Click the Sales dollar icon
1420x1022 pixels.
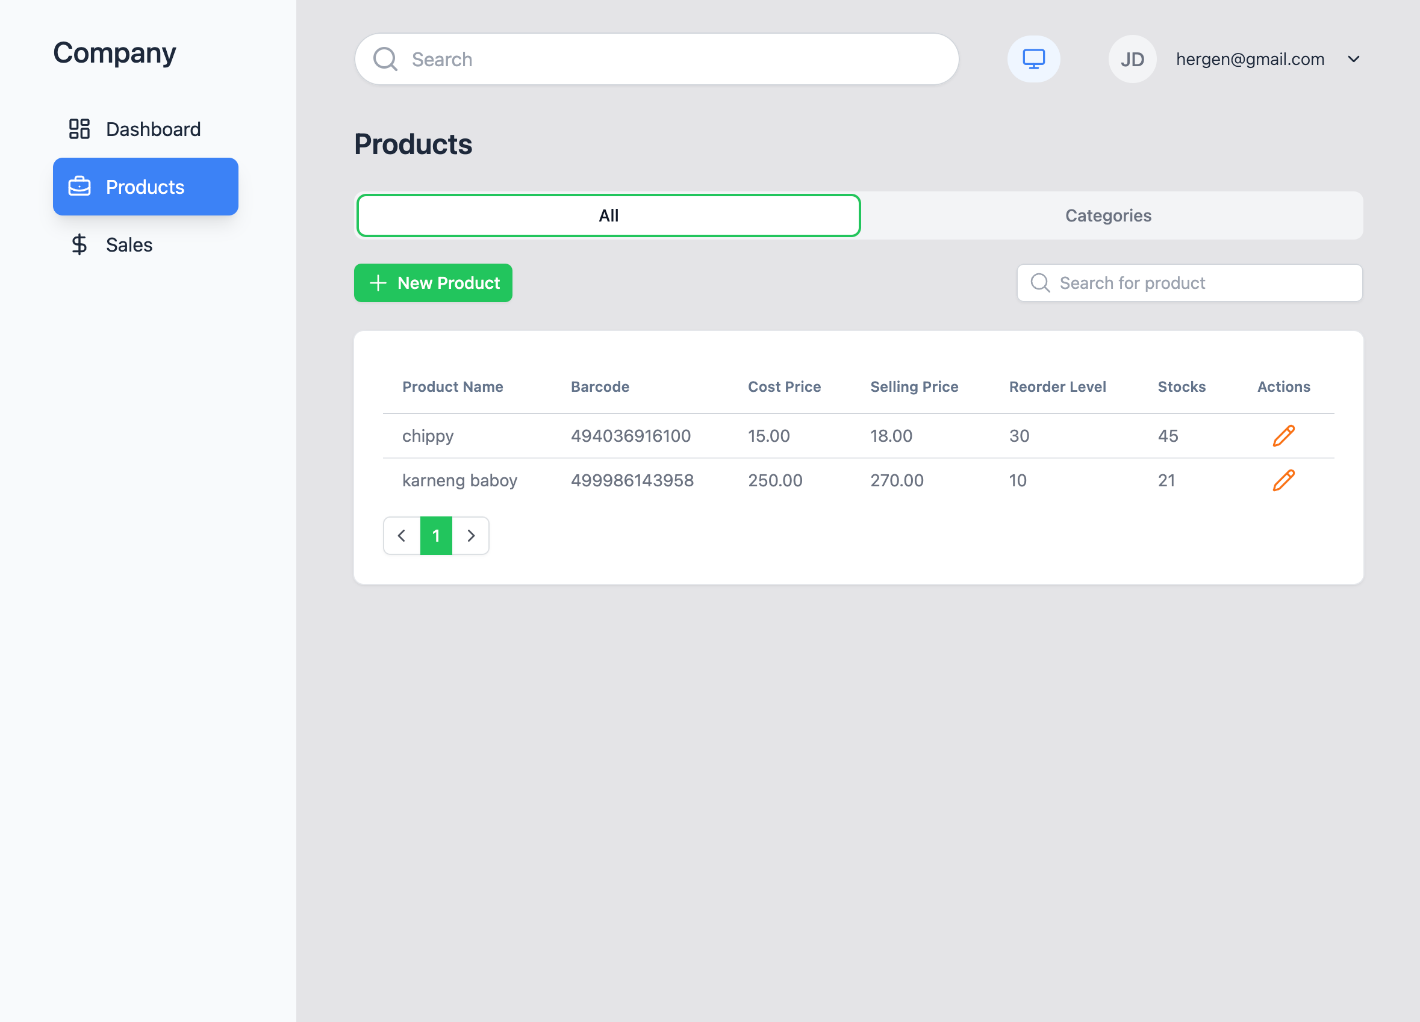click(79, 245)
